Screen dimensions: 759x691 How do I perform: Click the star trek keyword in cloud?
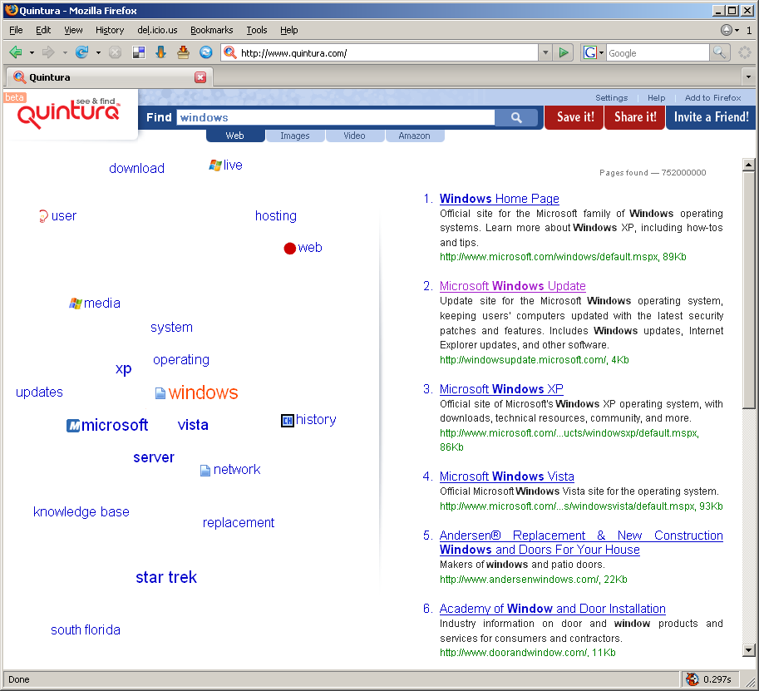point(166,577)
